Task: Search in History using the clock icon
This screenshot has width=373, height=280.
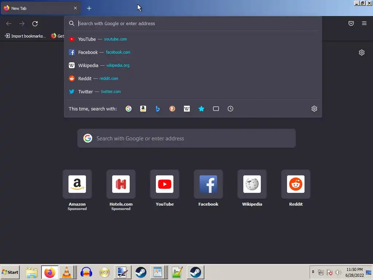Action: tap(230, 109)
